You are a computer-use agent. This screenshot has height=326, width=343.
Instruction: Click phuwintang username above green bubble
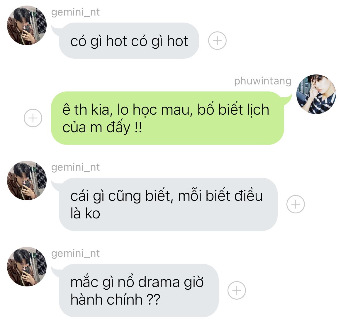(263, 81)
